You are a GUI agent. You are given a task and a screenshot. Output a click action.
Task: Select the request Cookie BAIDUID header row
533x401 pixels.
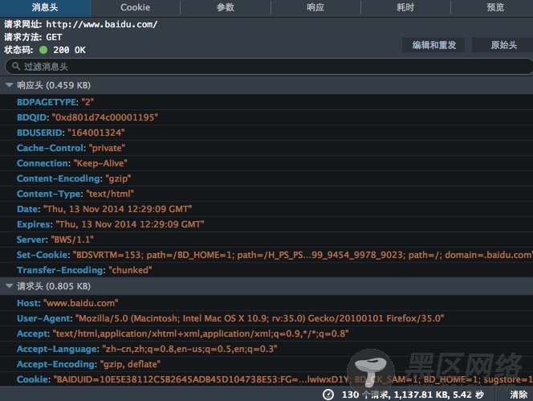point(266,379)
